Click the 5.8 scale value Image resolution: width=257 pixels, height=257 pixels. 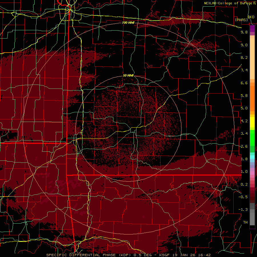pyautogui.click(x=244, y=96)
